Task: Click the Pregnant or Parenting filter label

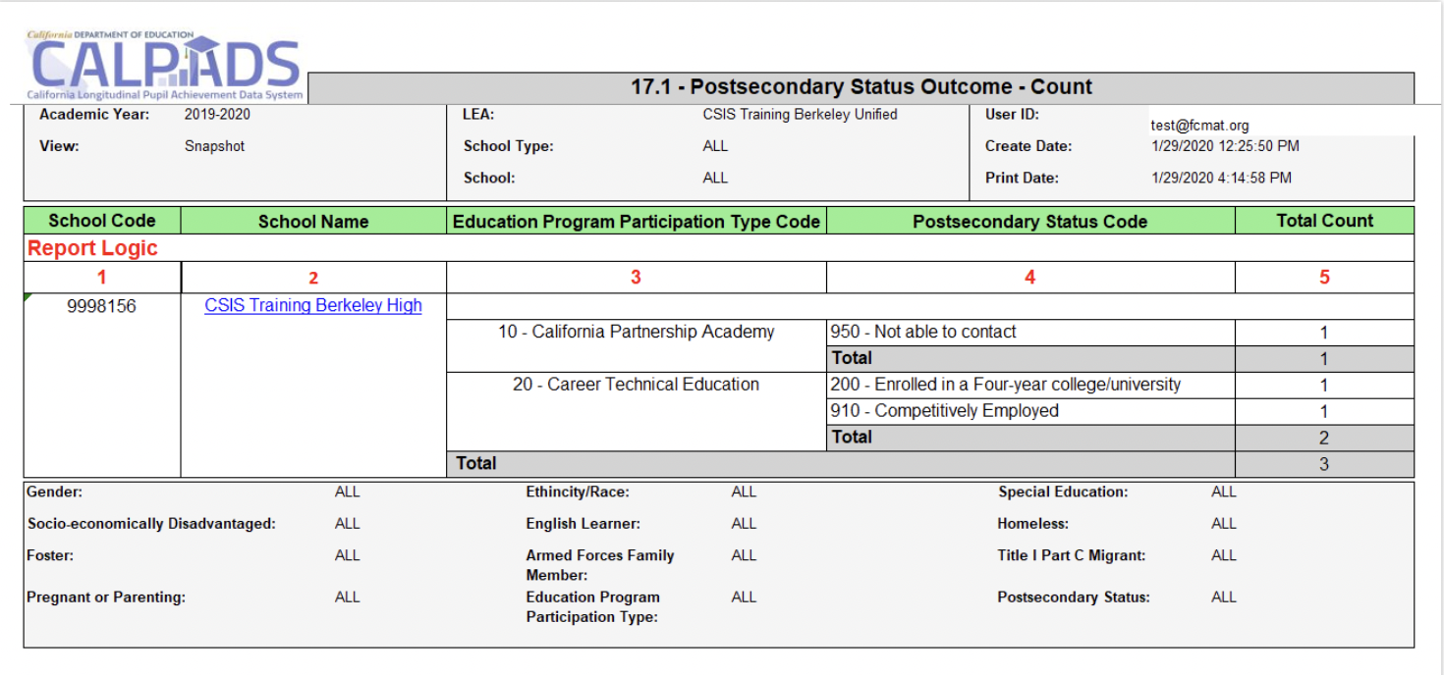Action: (x=106, y=597)
